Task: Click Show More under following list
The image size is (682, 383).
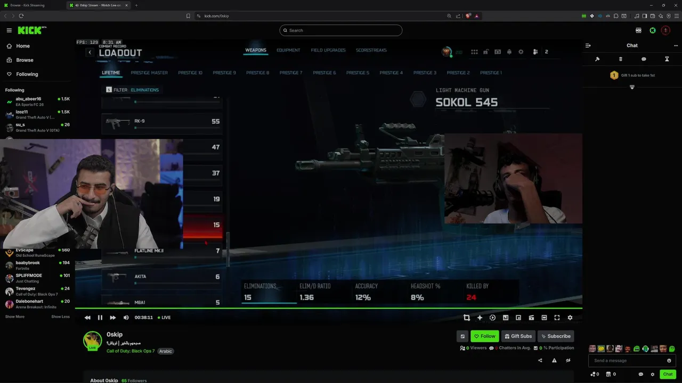Action: (x=15, y=317)
